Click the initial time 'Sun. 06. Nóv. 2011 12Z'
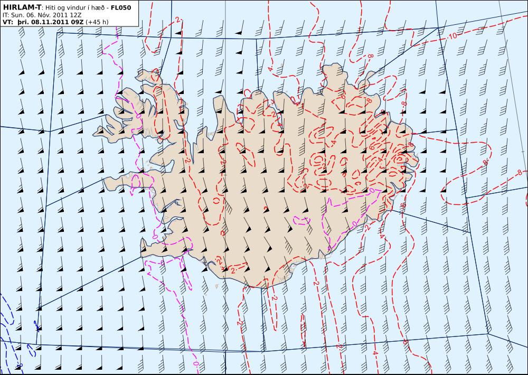The width and height of the screenshot is (528, 375). [46, 15]
